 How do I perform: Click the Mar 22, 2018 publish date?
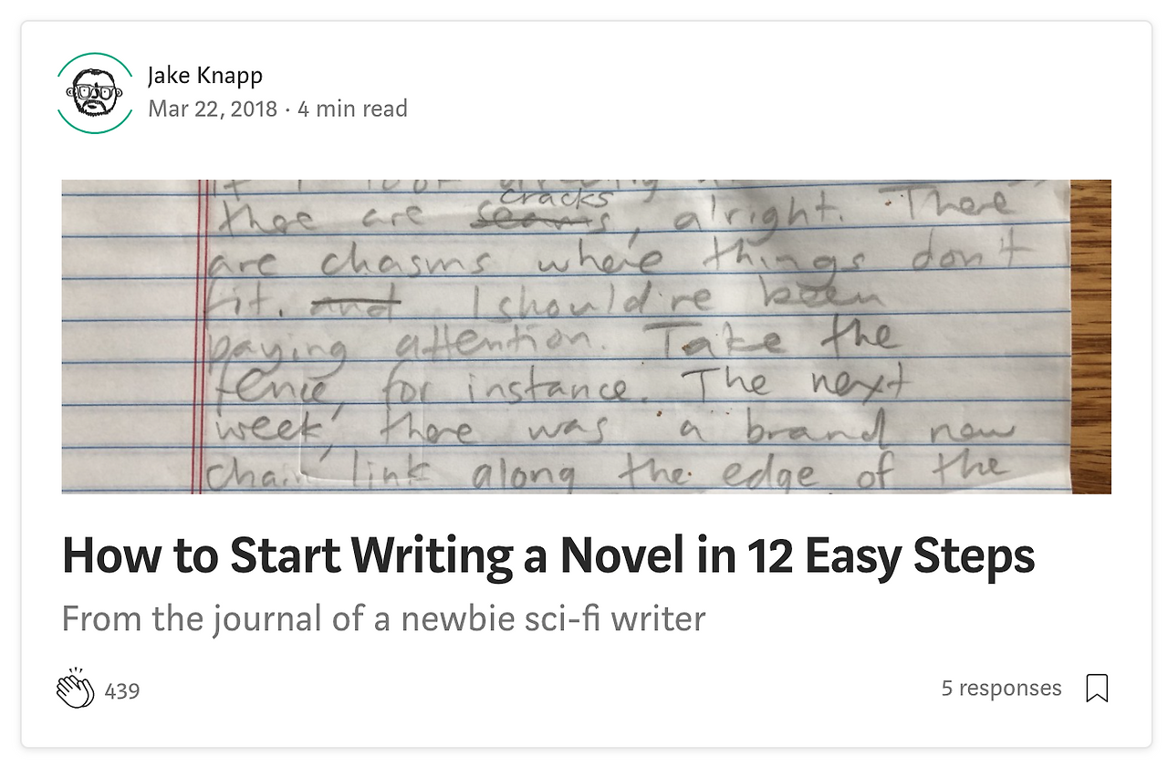point(213,109)
